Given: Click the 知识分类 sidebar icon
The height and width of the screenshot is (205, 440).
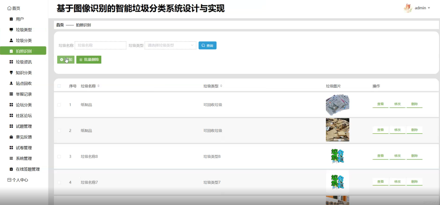Looking at the screenshot, I should pyautogui.click(x=11, y=73).
